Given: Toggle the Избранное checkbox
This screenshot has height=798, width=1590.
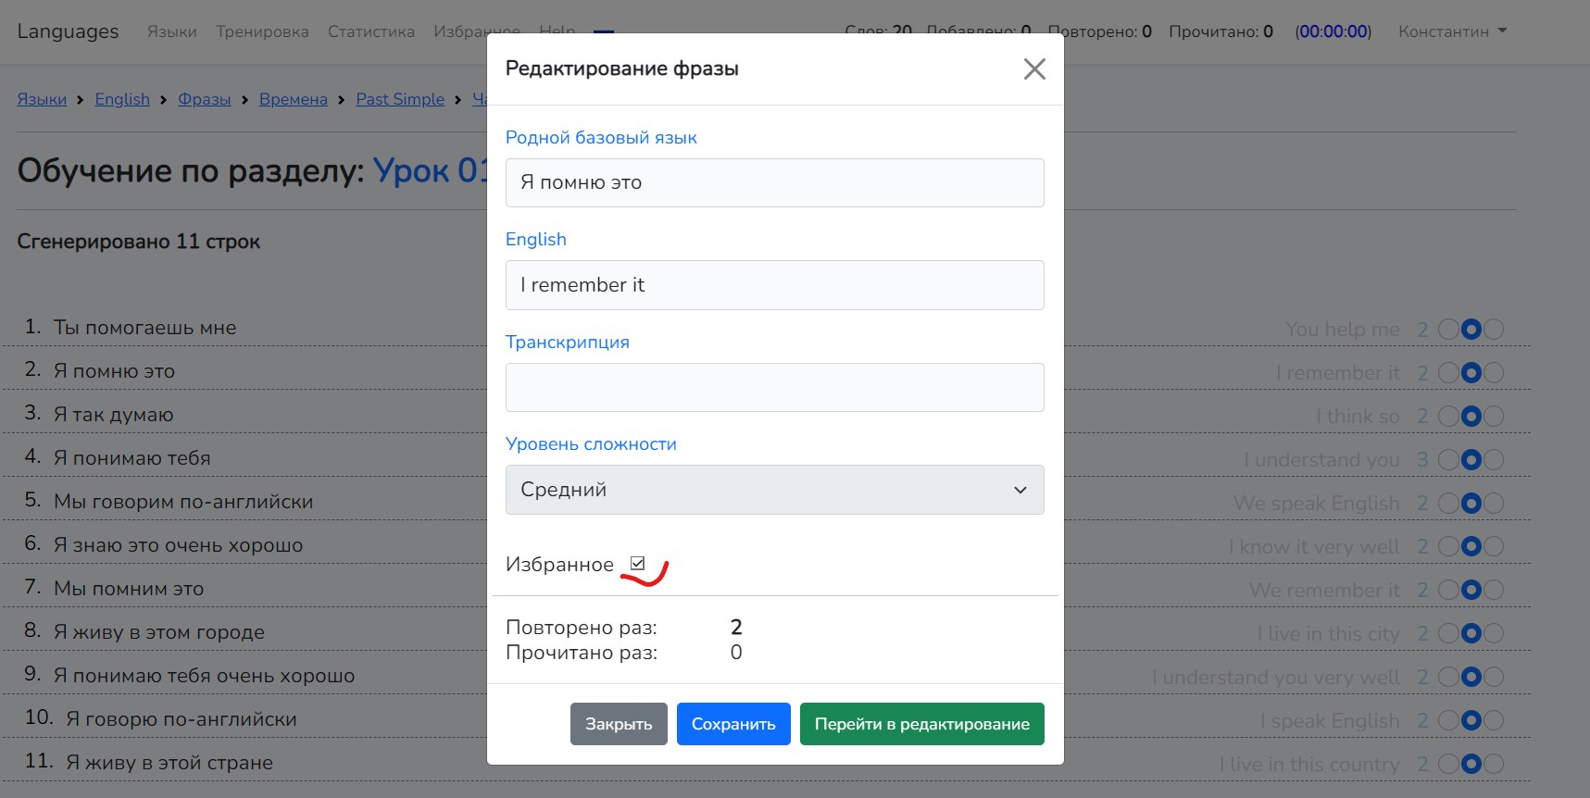Looking at the screenshot, I should [637, 564].
